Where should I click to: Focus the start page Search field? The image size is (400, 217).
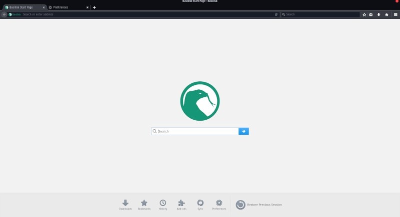tap(195, 131)
